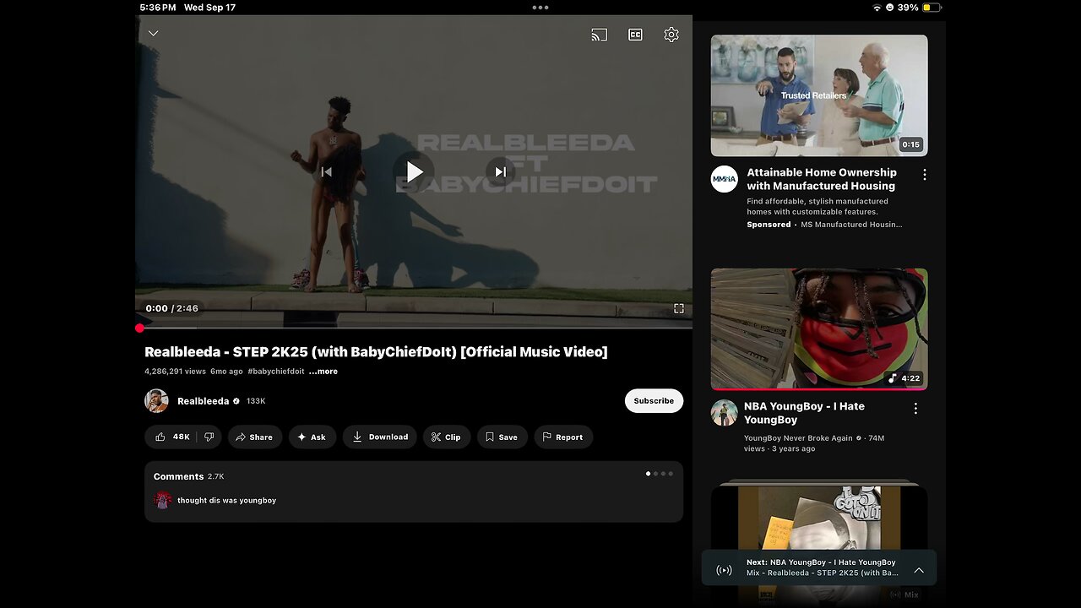Play the STEP 2K25 video
This screenshot has width=1081, height=608.
[x=414, y=172]
